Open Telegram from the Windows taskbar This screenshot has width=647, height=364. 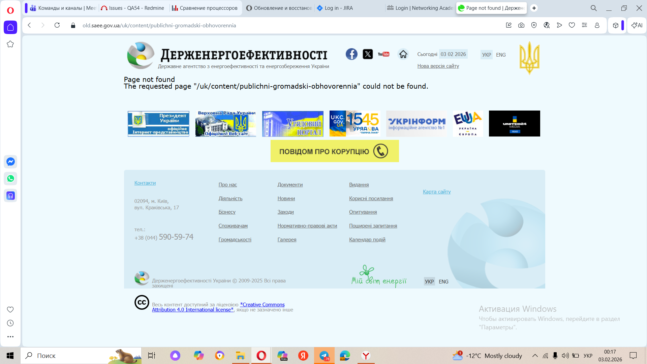324,356
